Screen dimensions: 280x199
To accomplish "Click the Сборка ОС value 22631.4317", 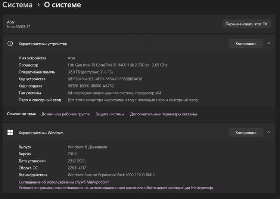I will [77, 168].
